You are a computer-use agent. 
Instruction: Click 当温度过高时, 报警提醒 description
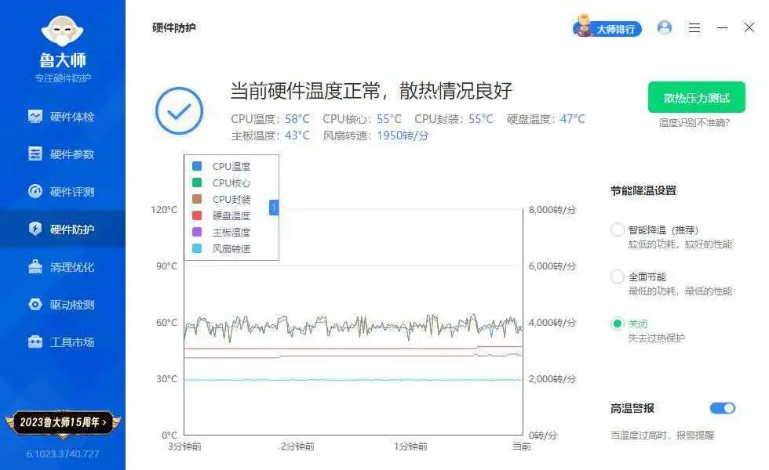point(662,436)
